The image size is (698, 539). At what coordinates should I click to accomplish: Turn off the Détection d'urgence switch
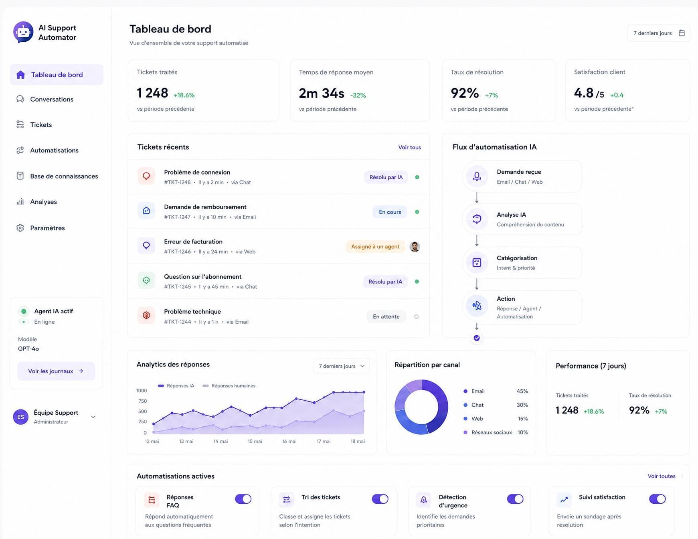[x=515, y=499]
